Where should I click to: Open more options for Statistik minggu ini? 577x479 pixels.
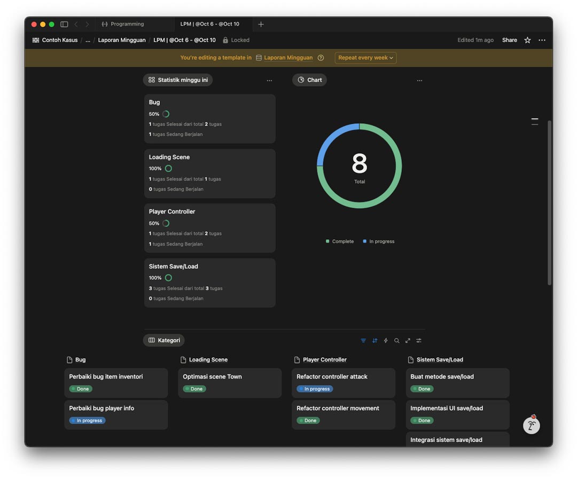point(269,81)
